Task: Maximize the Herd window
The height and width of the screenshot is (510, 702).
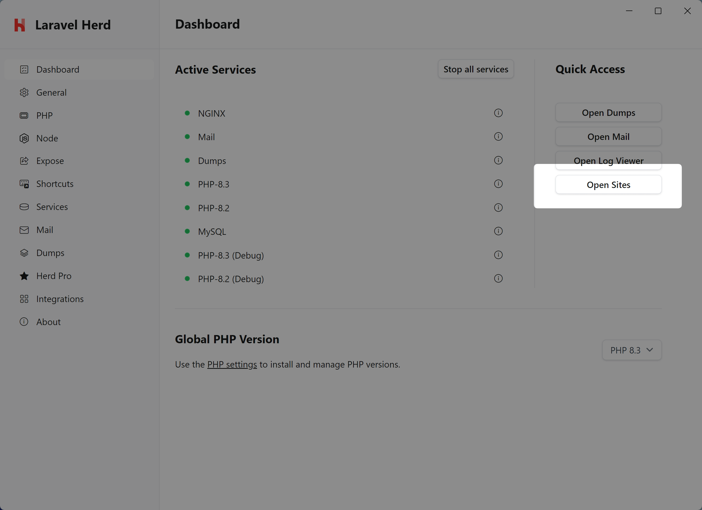Action: tap(658, 11)
